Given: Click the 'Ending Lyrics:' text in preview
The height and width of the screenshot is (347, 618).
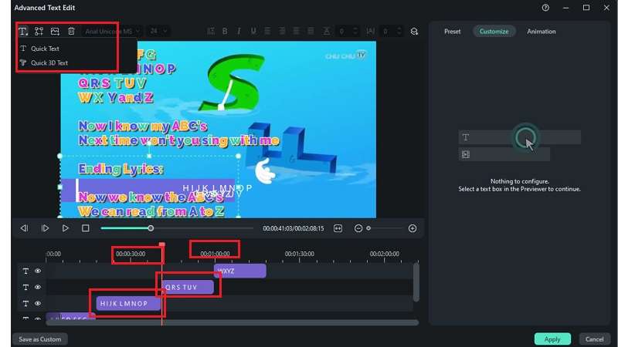Looking at the screenshot, I should tap(121, 169).
